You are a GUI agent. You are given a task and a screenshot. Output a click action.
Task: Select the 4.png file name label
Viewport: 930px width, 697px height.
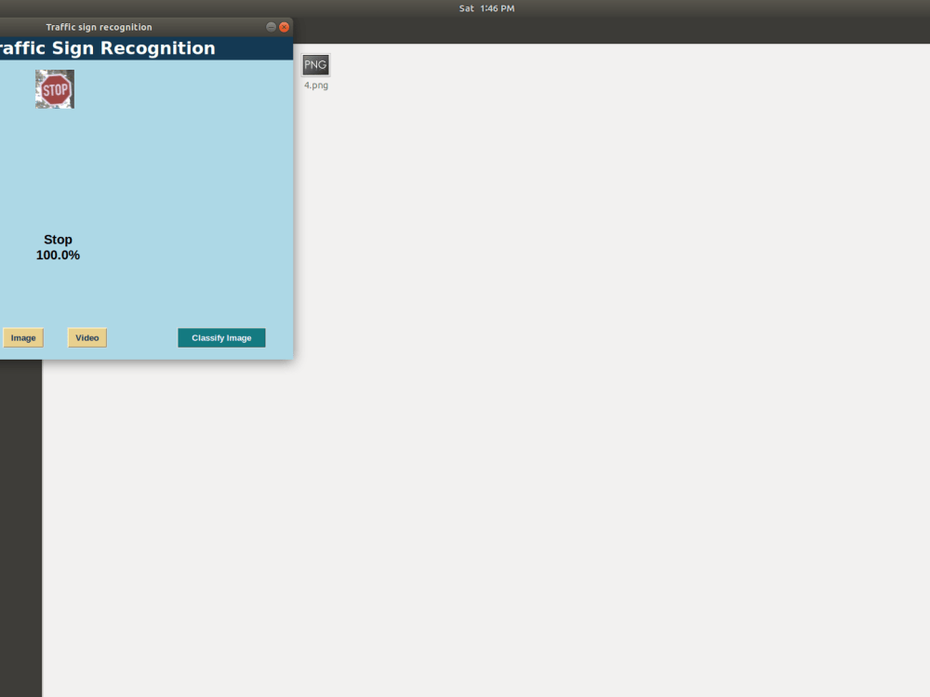[316, 85]
